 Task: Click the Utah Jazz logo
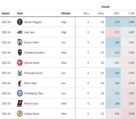[20, 32]
